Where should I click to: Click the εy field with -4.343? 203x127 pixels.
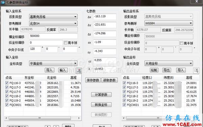click(x=105, y=51)
